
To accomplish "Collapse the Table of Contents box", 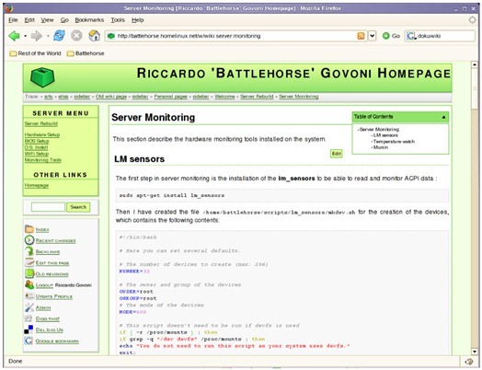I will (x=443, y=117).
